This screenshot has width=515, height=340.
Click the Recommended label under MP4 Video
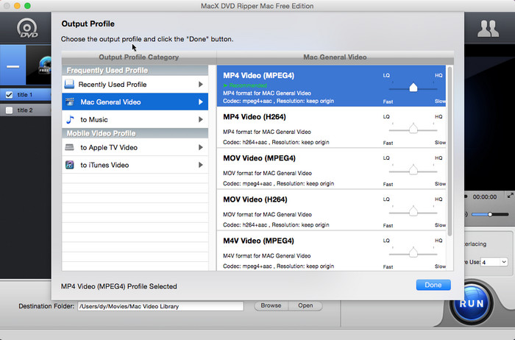coord(245,85)
